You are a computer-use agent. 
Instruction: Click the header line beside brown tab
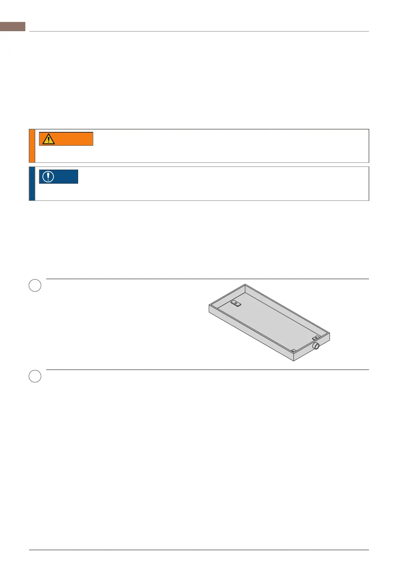click(199, 32)
